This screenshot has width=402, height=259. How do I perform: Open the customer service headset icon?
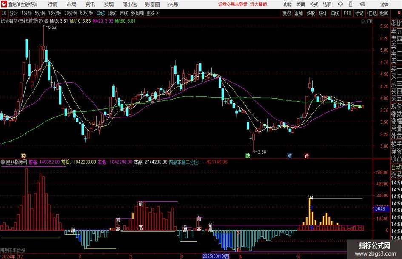[340, 4]
